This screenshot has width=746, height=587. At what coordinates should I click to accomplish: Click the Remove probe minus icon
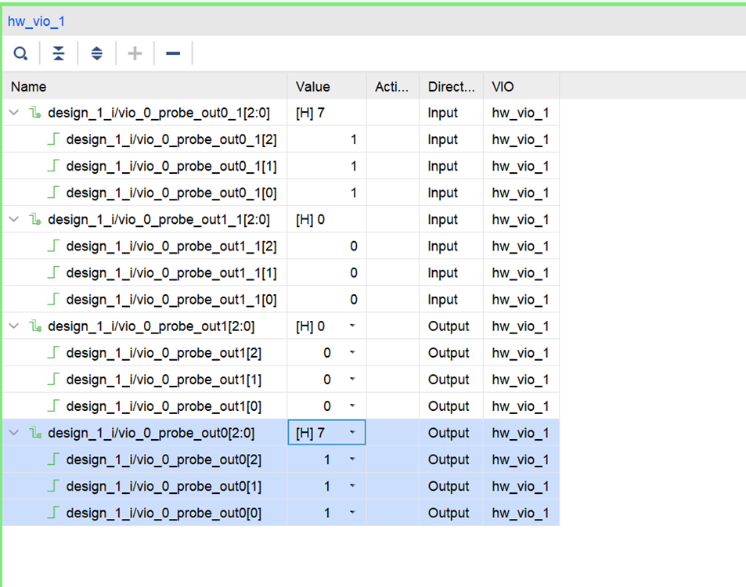(x=173, y=54)
